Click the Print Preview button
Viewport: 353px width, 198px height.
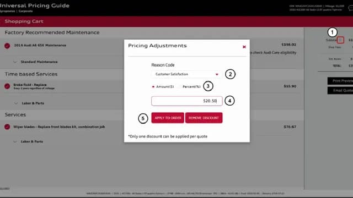click(x=340, y=81)
